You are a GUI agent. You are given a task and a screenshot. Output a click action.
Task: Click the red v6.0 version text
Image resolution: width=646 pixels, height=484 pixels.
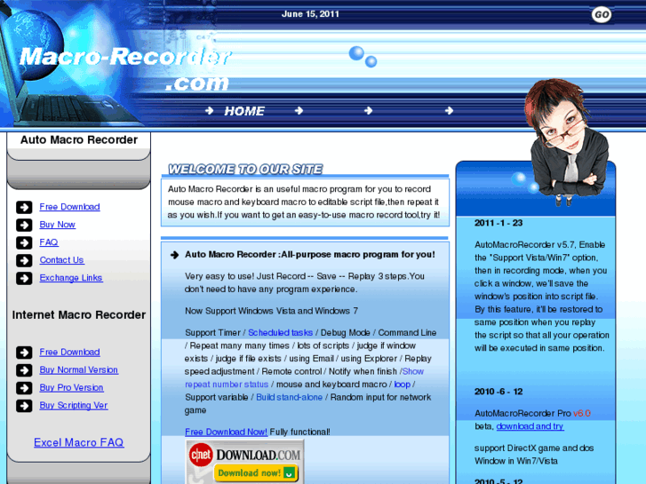pyautogui.click(x=582, y=413)
